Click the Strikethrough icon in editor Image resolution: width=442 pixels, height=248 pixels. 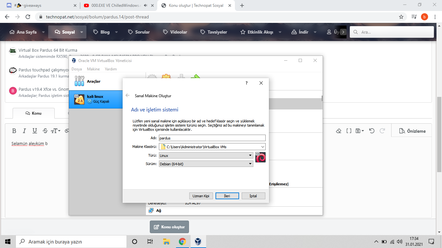[x=45, y=131]
